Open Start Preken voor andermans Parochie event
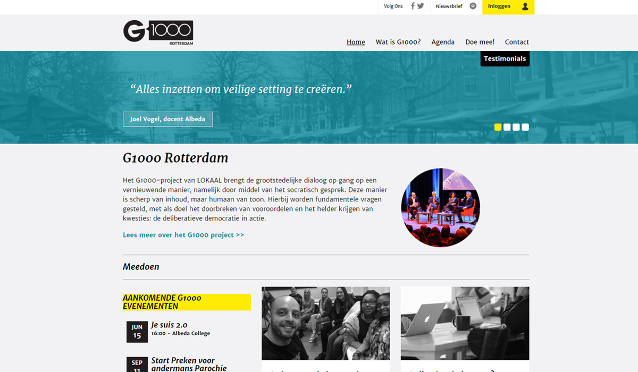 coord(189,364)
